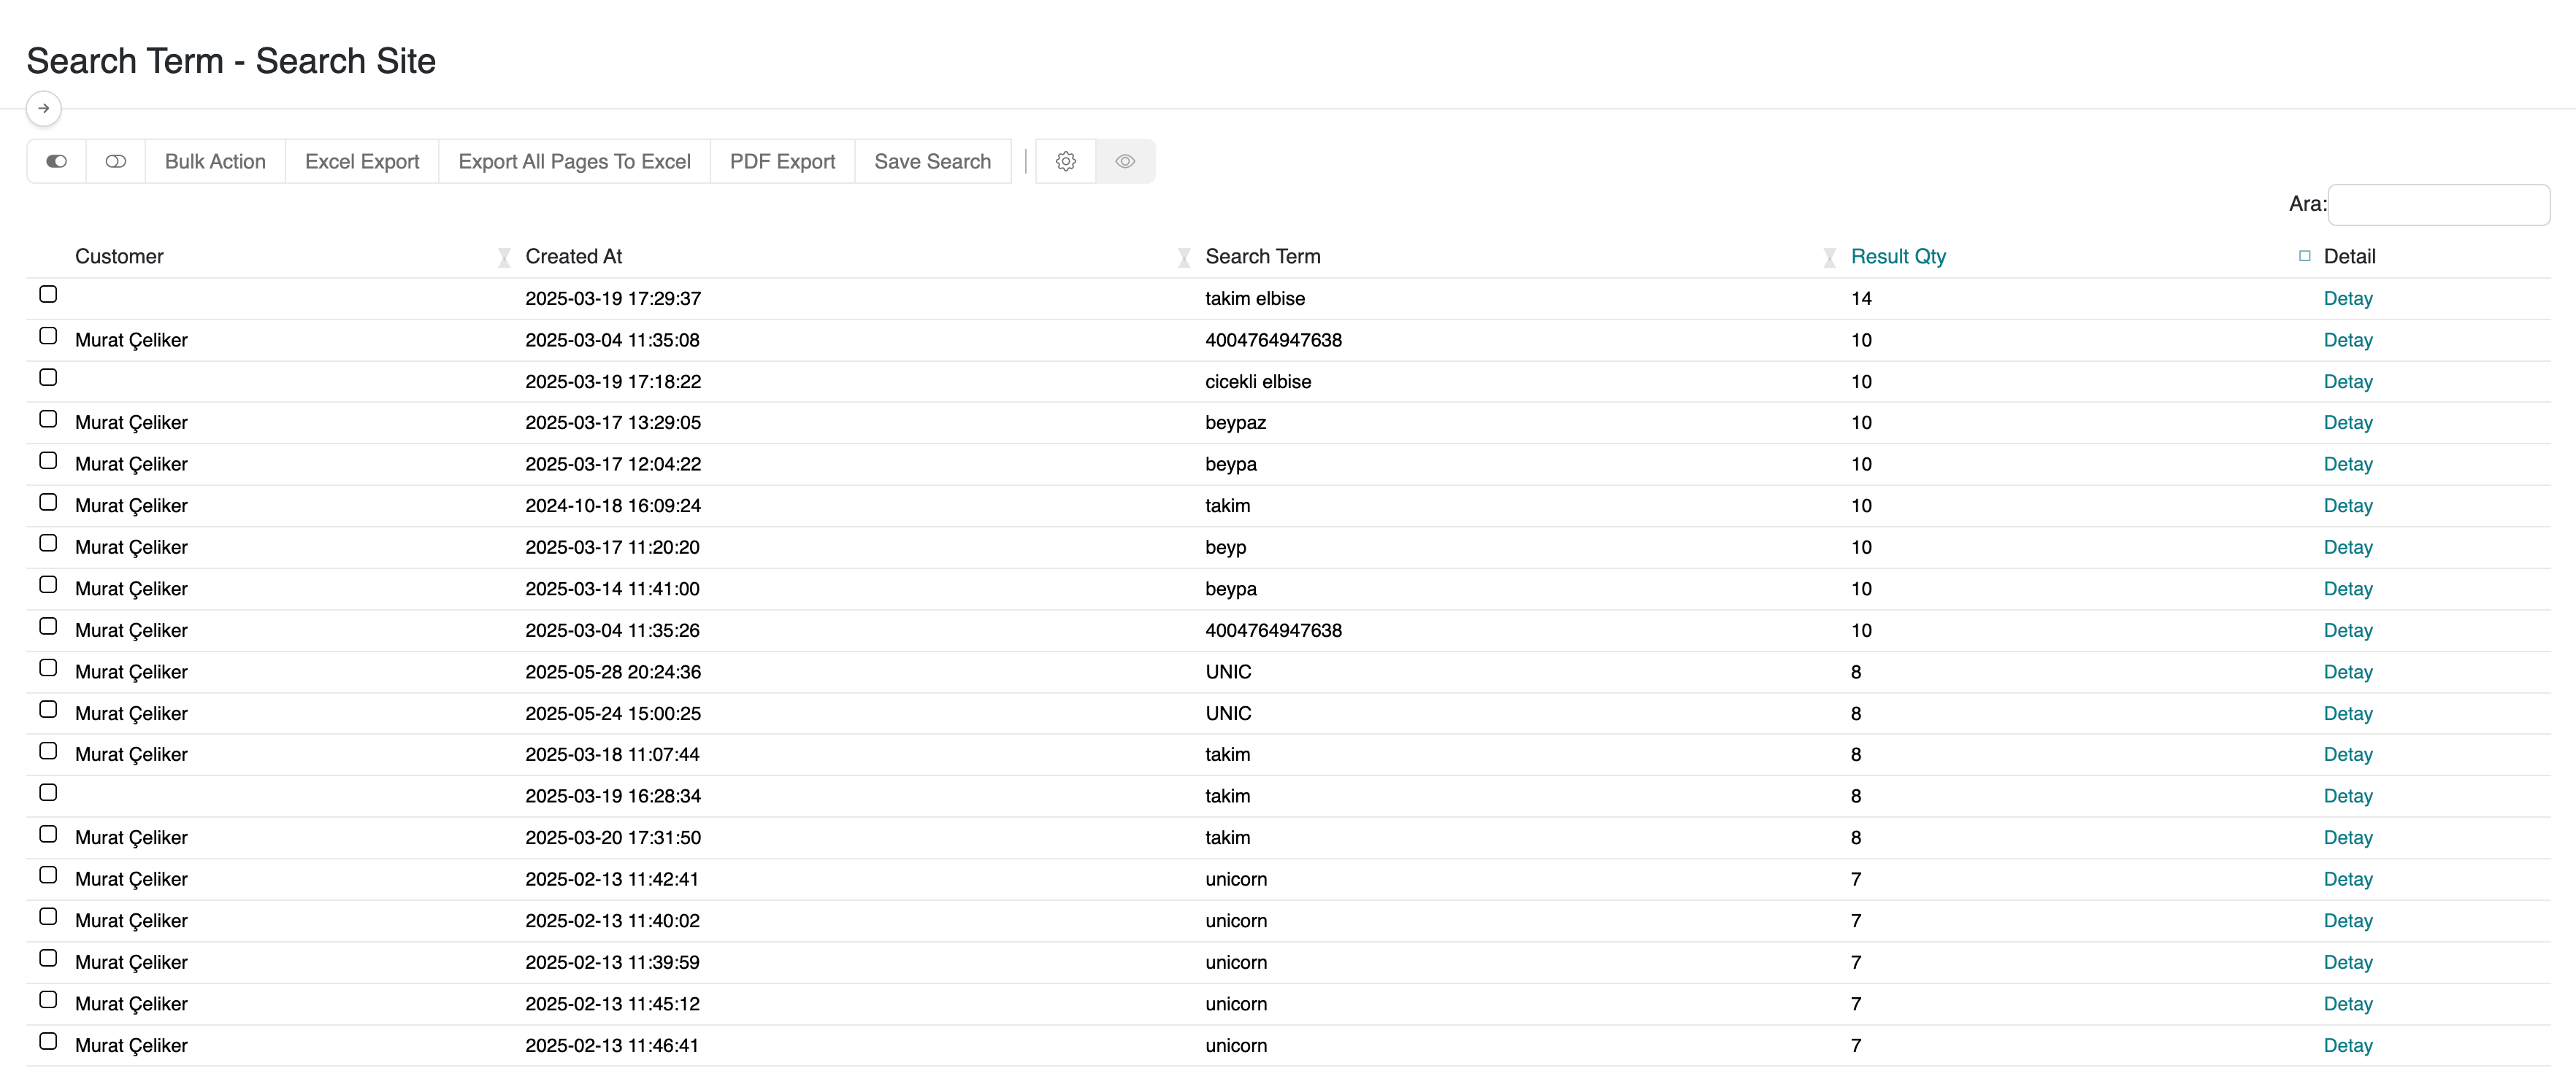Click the right-arrow expand sidebar icon
This screenshot has height=1068, width=2576.
[43, 108]
